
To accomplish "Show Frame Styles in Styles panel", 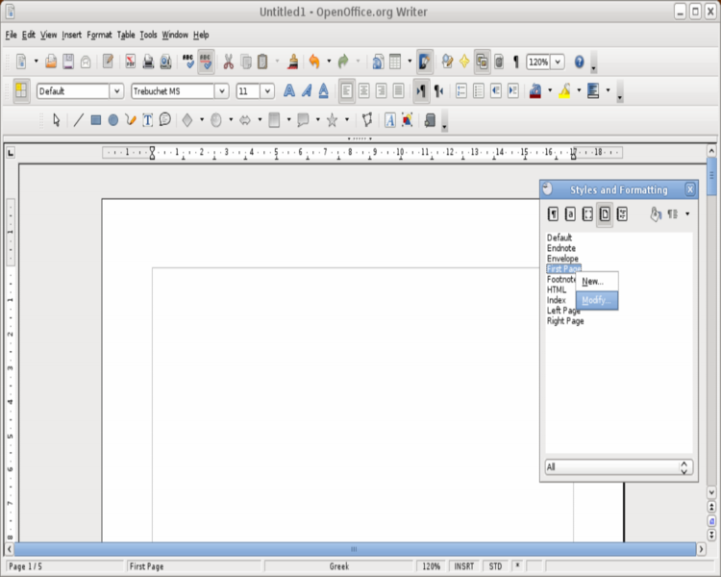I will tap(587, 213).
